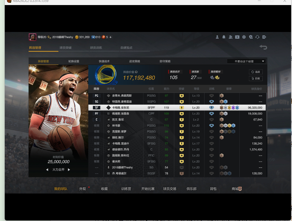Open the video play icon in top bar
The height and width of the screenshot is (221, 292).
pyautogui.click(x=237, y=37)
